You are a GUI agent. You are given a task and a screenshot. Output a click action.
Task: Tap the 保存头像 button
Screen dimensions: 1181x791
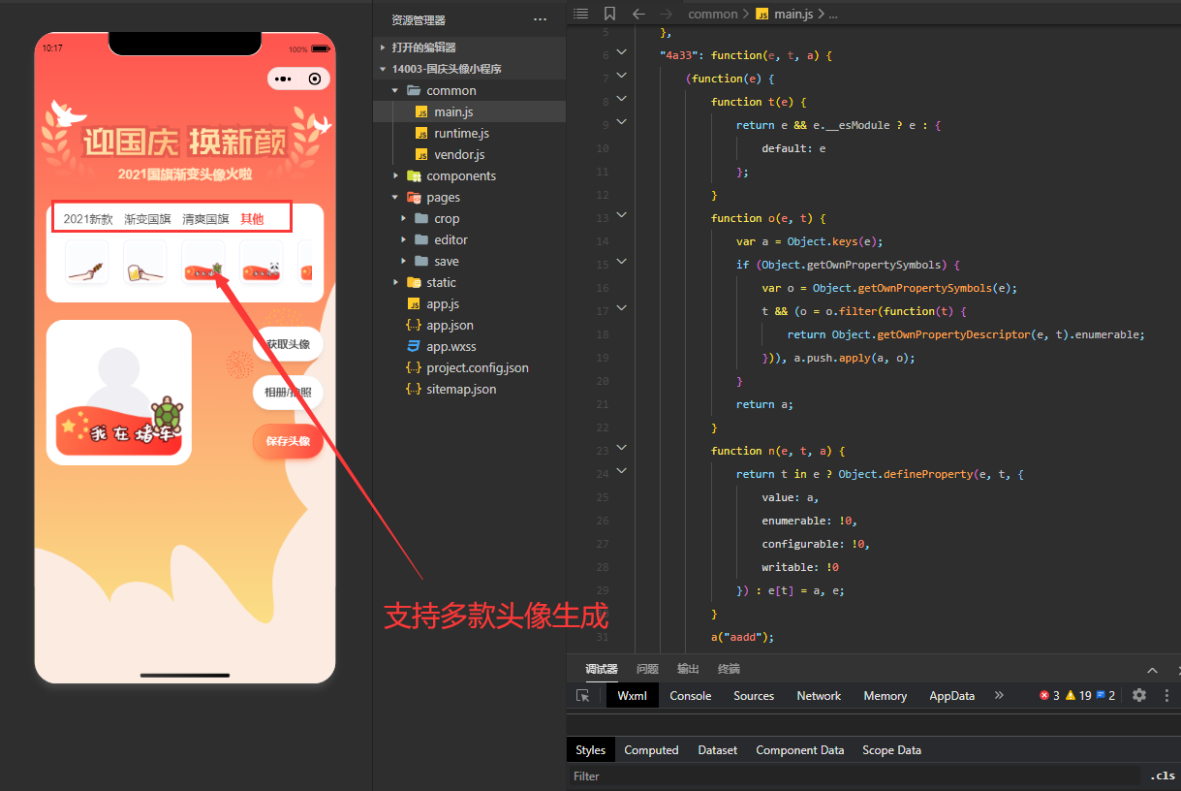(x=288, y=441)
